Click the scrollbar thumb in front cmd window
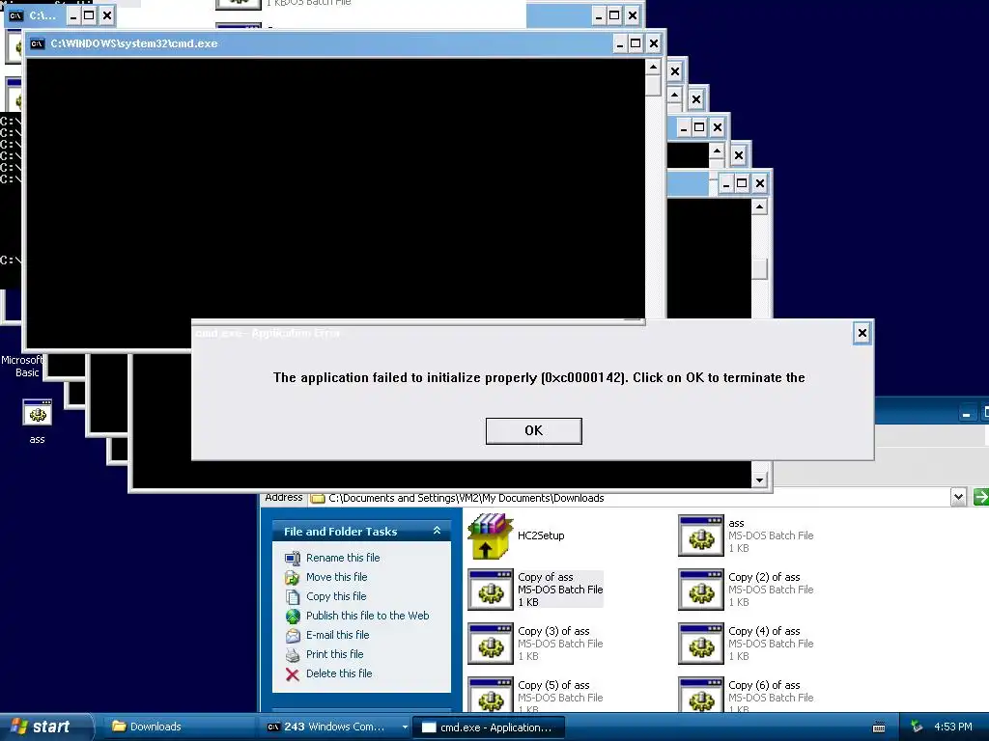The image size is (989, 741). point(653,86)
